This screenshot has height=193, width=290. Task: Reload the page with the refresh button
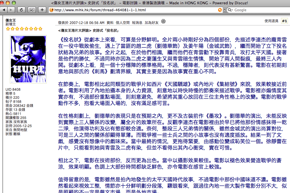tap(21, 10)
